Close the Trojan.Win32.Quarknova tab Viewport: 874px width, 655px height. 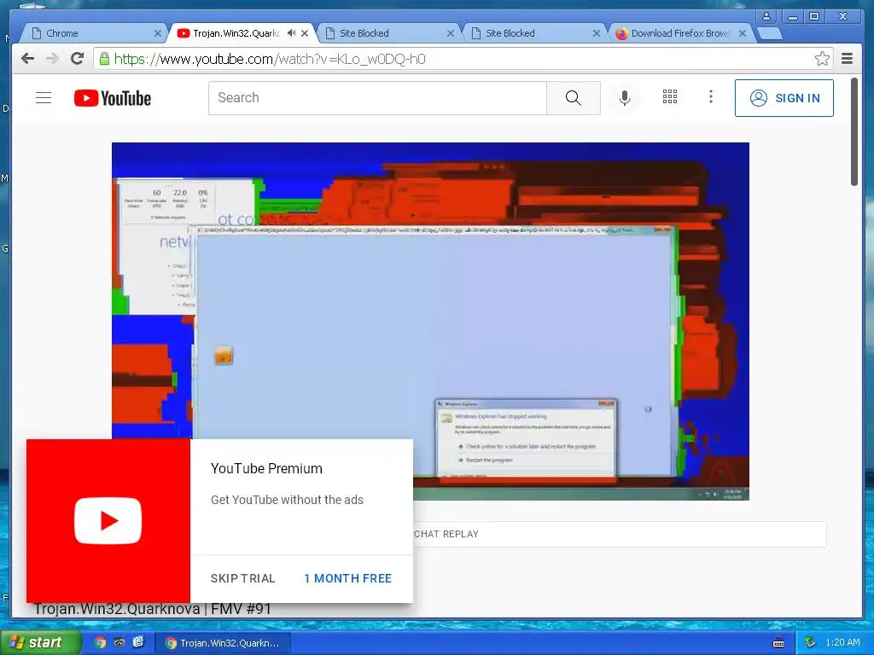[x=305, y=33]
